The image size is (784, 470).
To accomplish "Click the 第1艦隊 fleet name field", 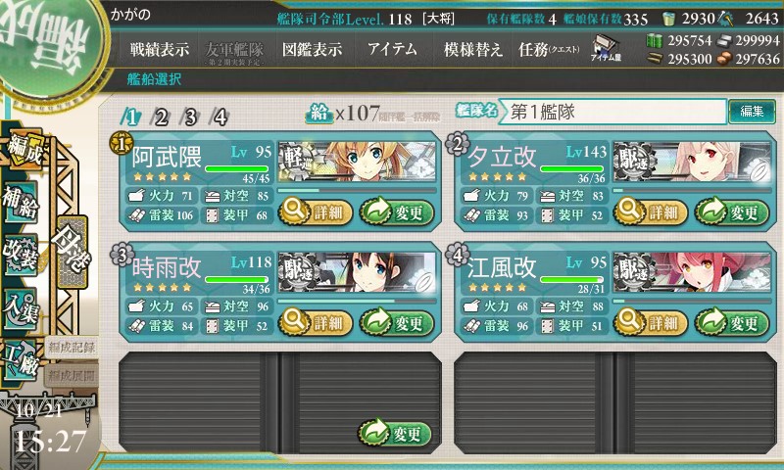I will click(613, 112).
